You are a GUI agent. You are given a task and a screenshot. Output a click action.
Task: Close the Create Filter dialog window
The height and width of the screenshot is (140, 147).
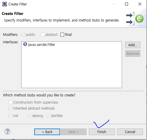[x=140, y=4]
